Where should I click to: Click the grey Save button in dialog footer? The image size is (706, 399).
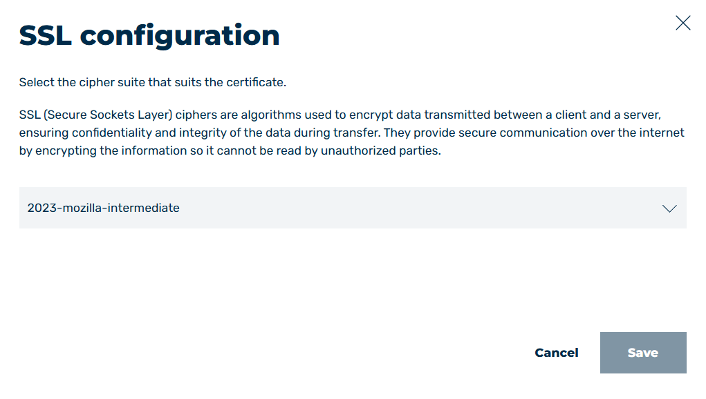[643, 353]
